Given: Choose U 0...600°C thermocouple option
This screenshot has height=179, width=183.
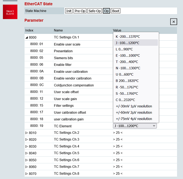Looking at the screenshot, I should point(136,74).
